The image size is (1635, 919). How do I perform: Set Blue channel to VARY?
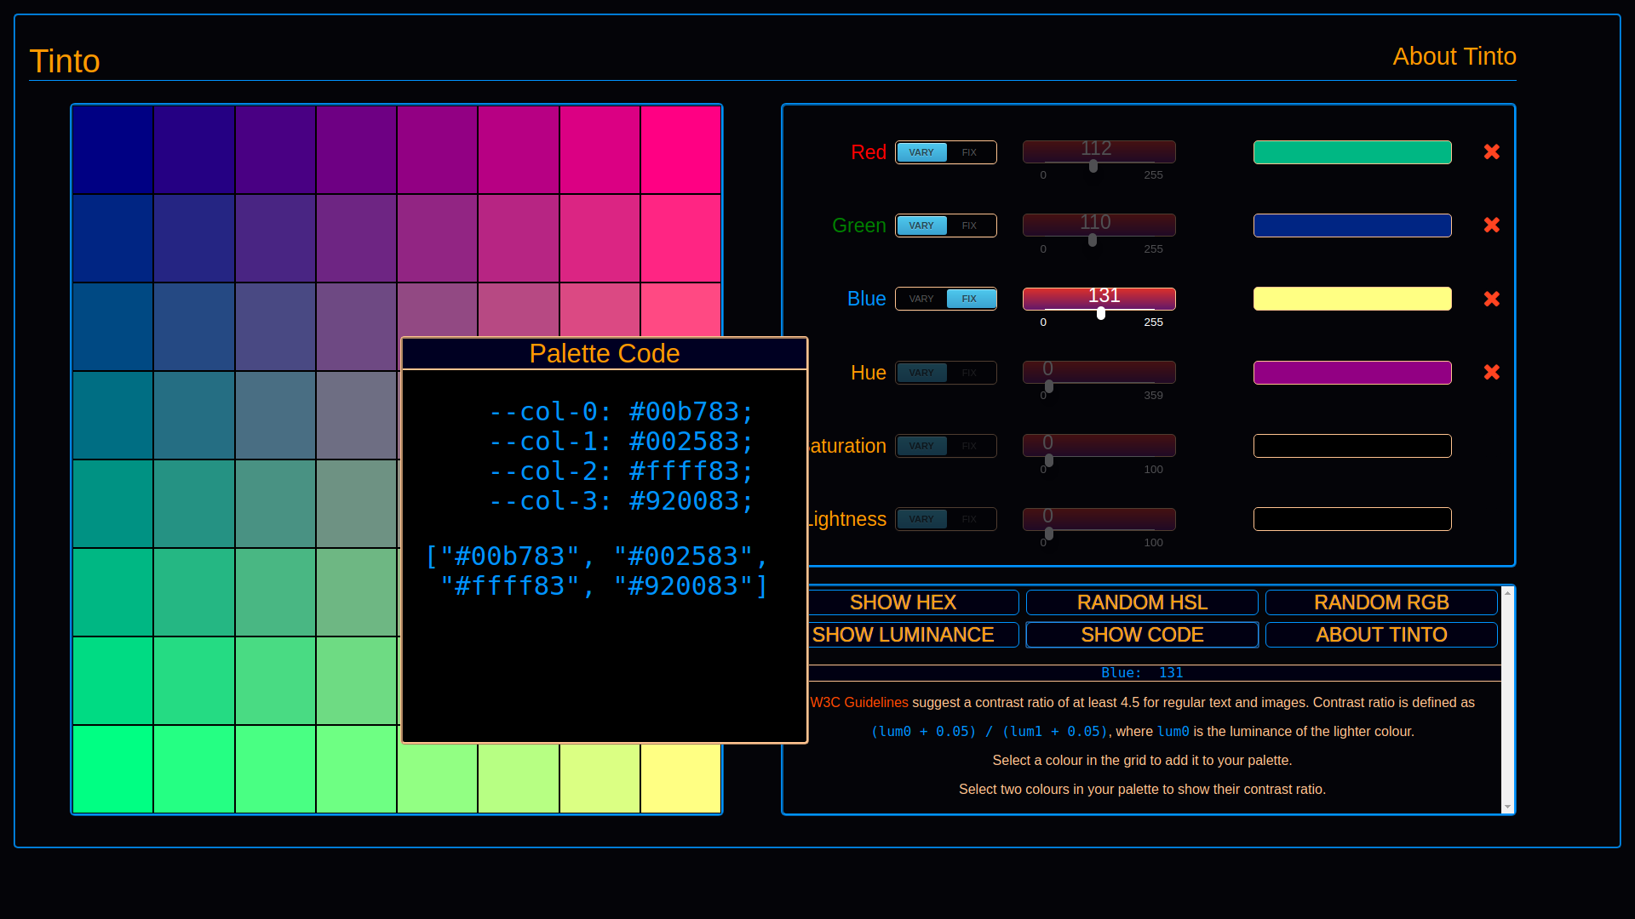[921, 299]
